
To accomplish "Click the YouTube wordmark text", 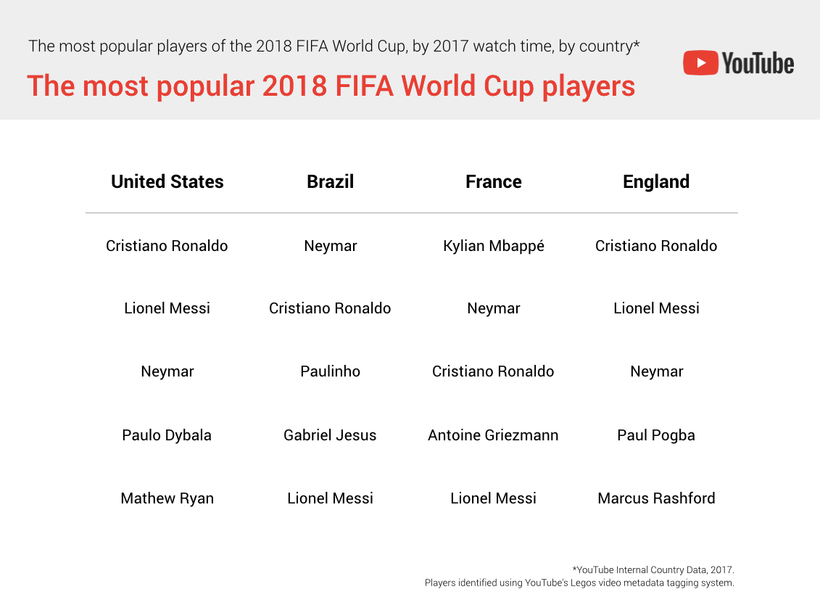I will pos(758,63).
